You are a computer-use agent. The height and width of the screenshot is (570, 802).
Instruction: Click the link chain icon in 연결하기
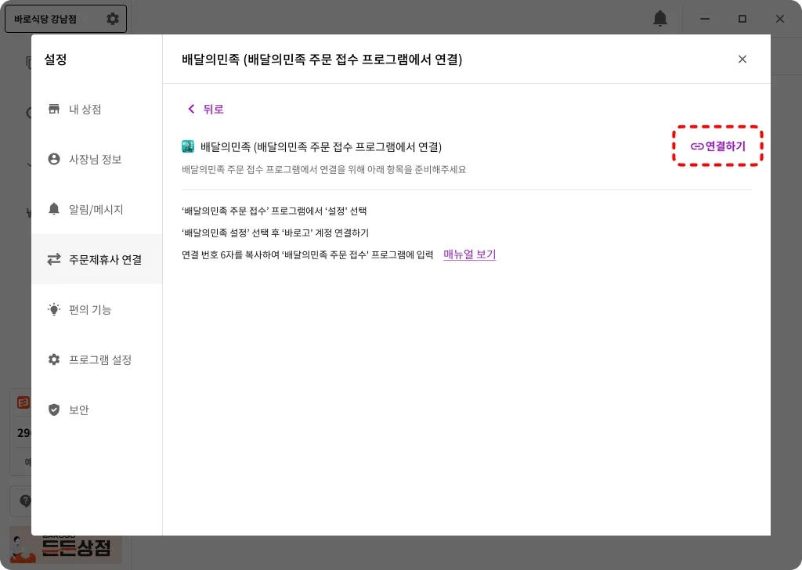pos(696,146)
